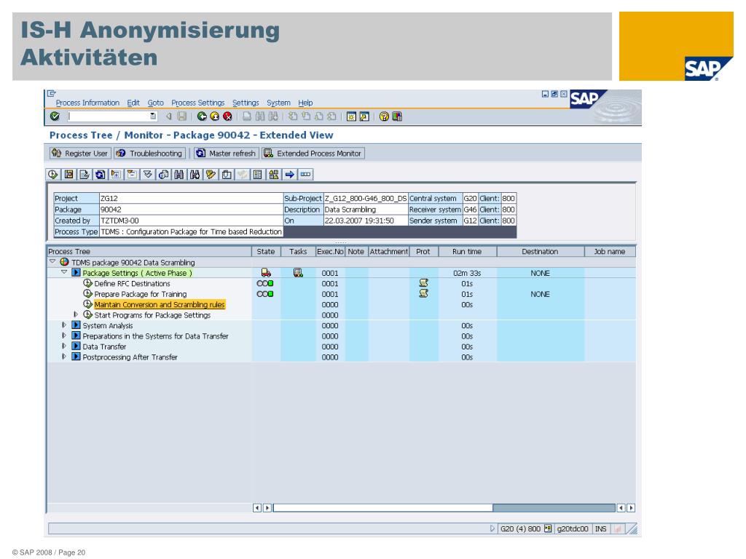Click the Sub-Project value 'Z_G12_800-G46_800_DS'
The image size is (746, 559).
coord(366,198)
